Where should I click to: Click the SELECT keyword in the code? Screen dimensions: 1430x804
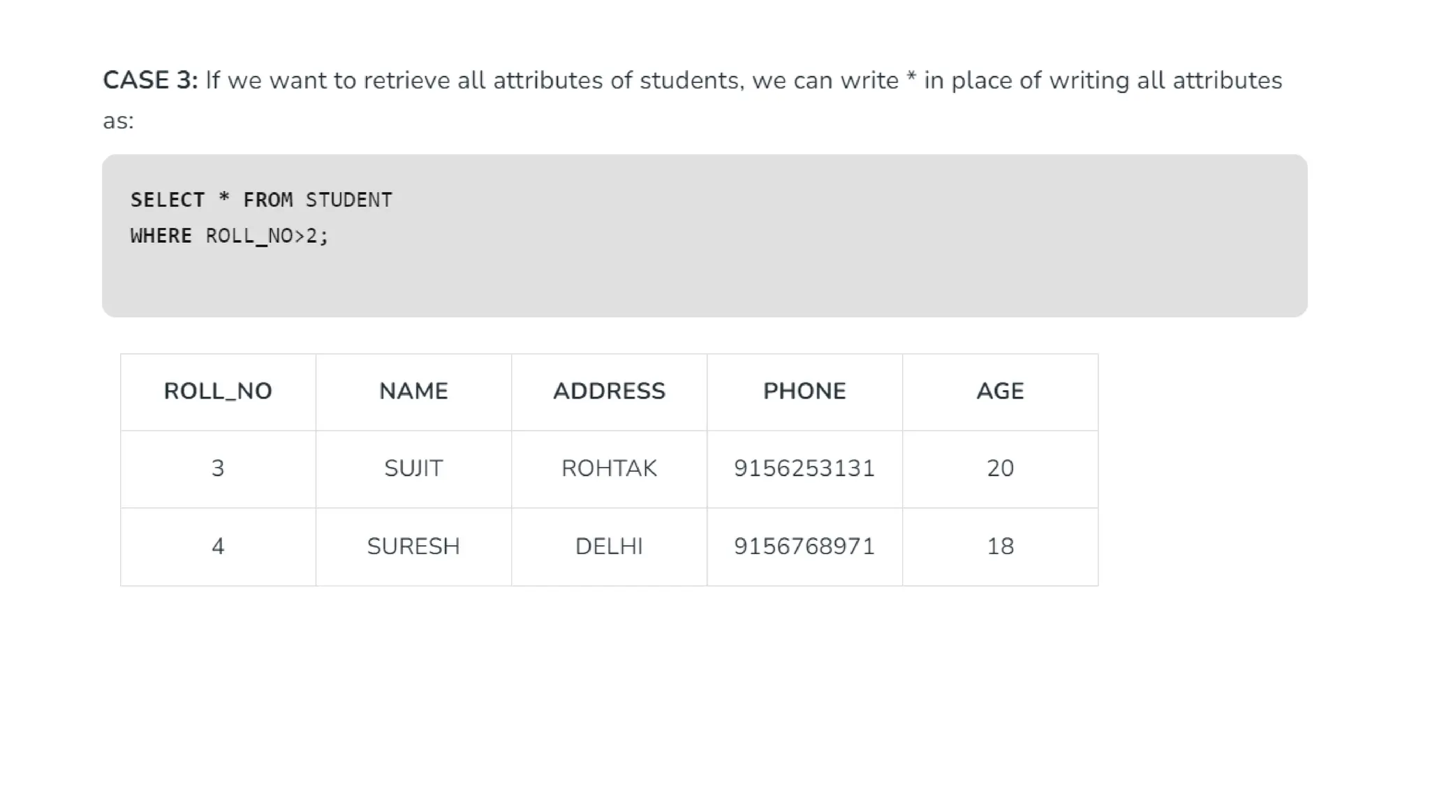(168, 200)
